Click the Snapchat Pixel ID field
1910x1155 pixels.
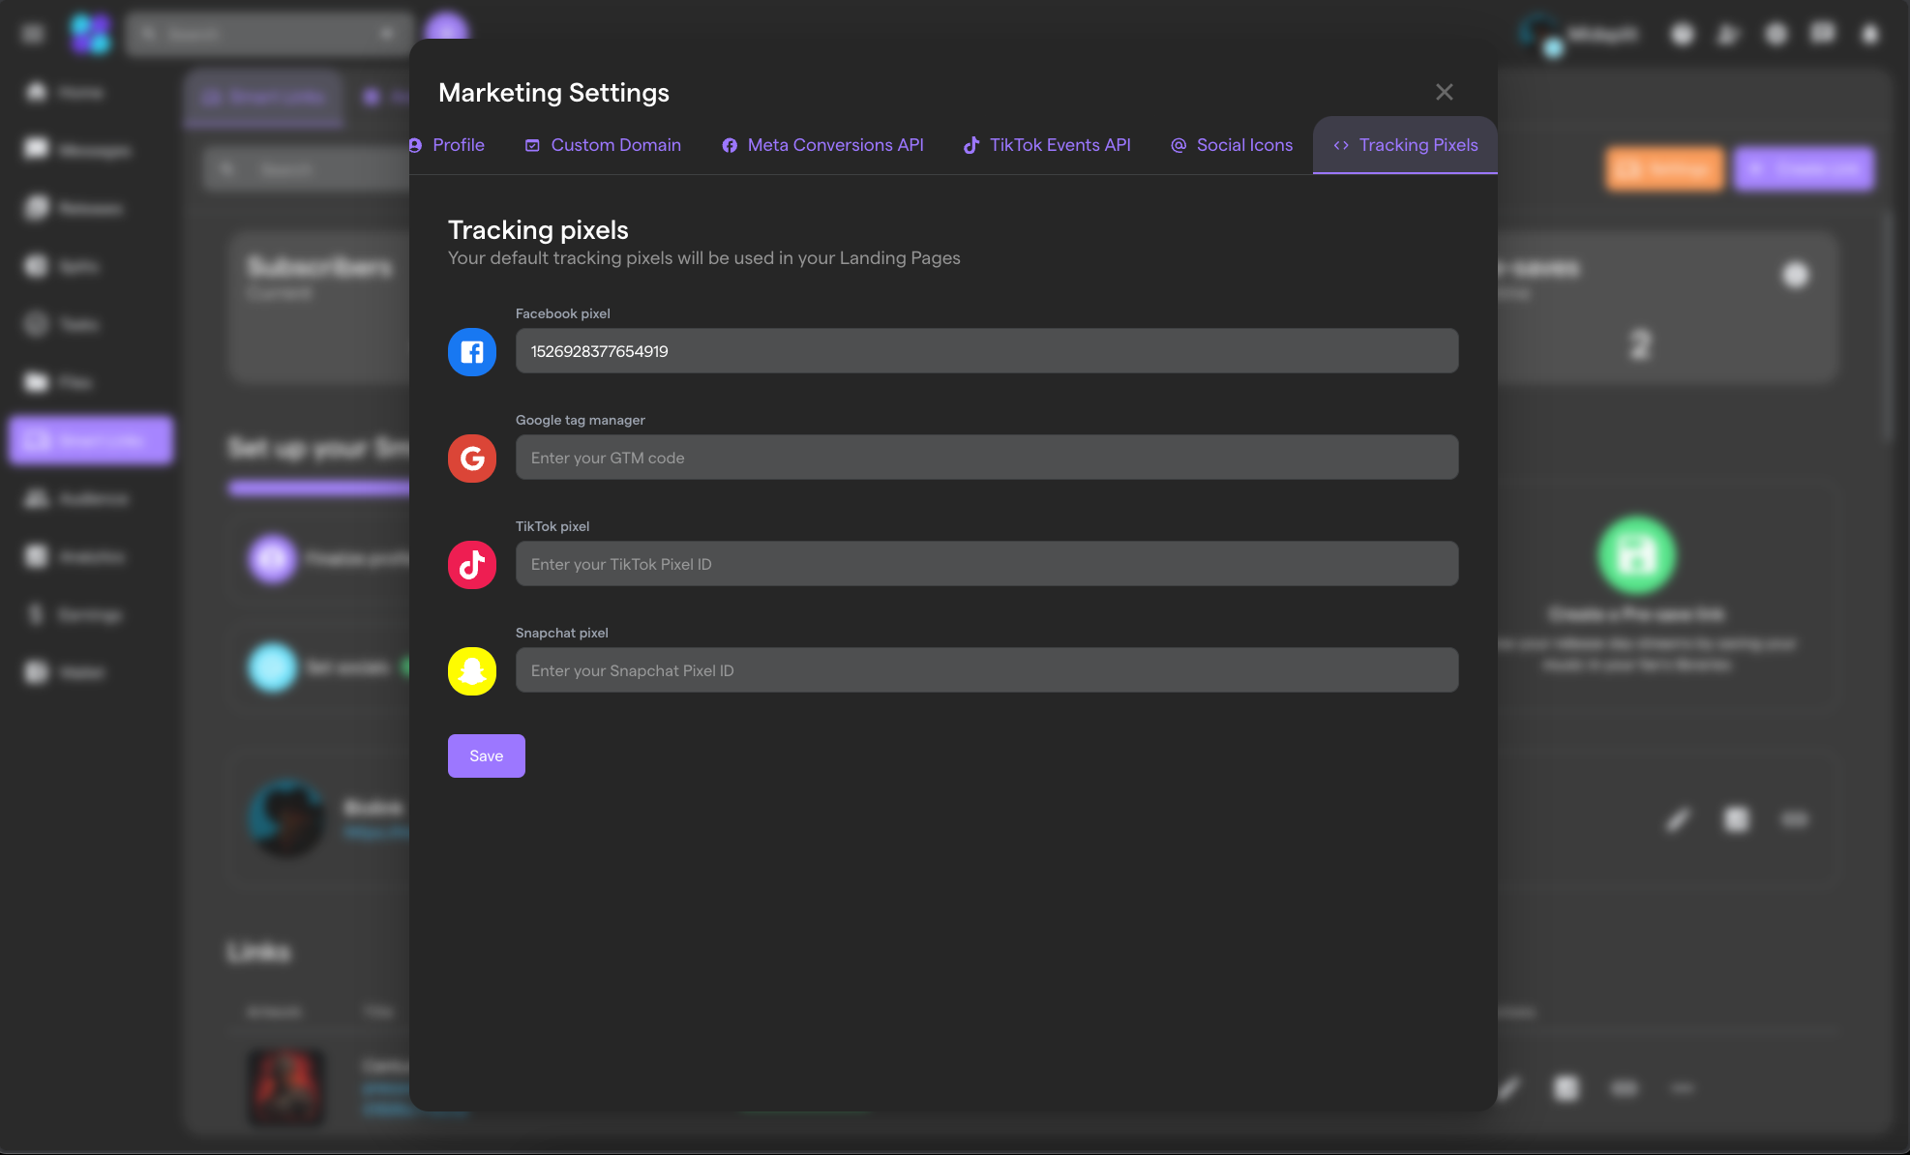pyautogui.click(x=987, y=670)
